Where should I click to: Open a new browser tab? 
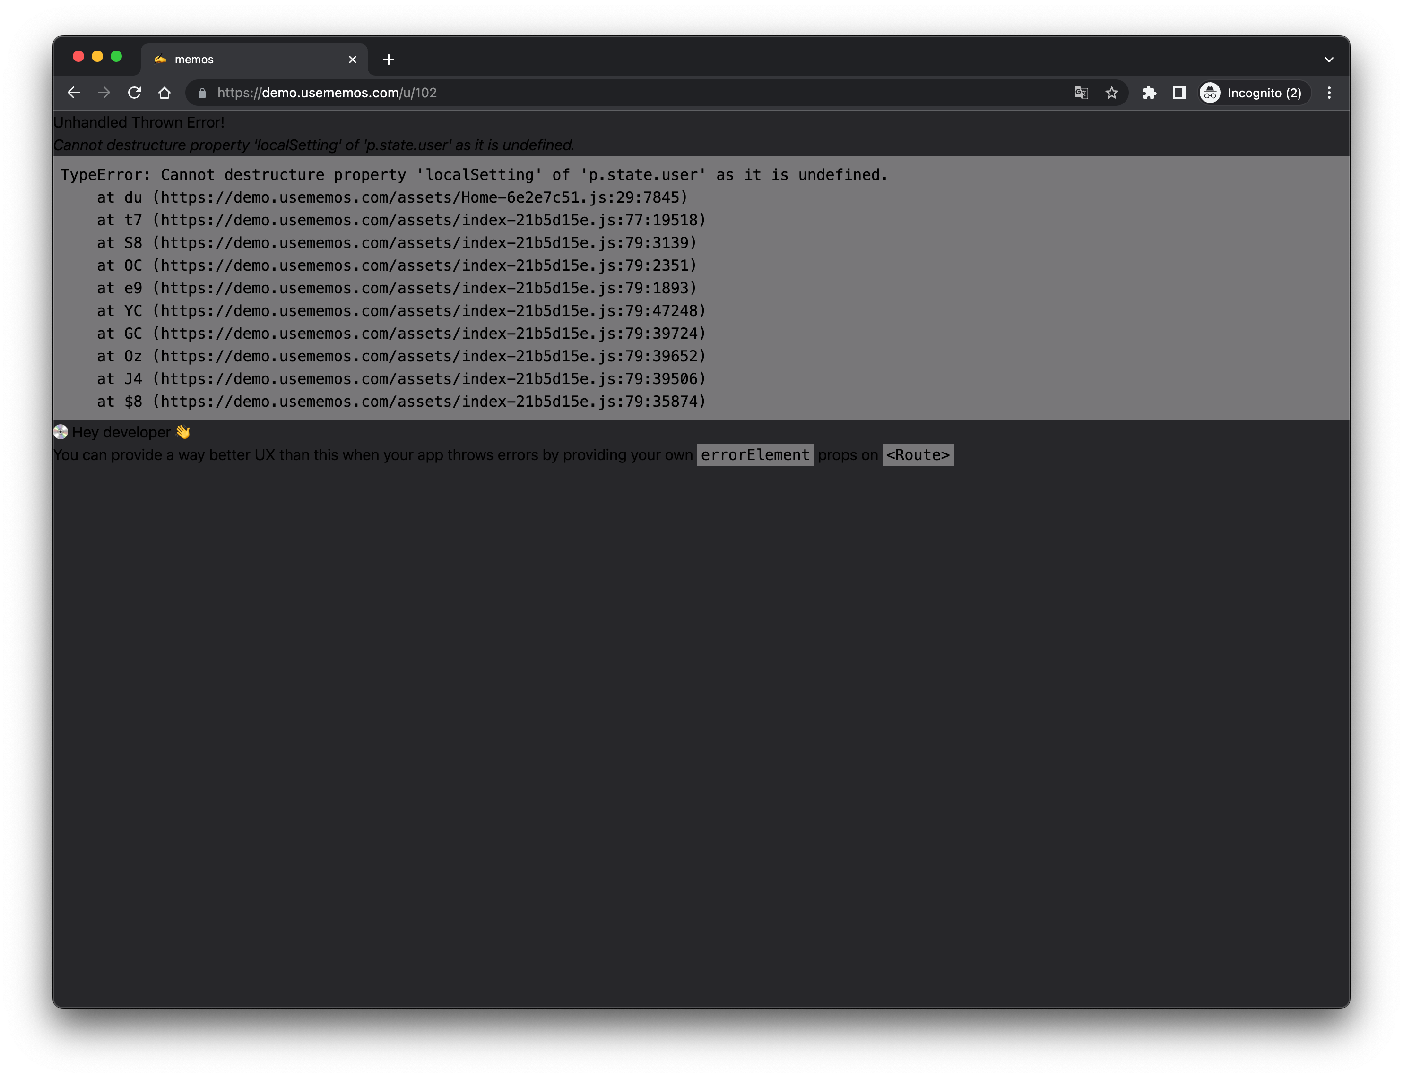389,59
